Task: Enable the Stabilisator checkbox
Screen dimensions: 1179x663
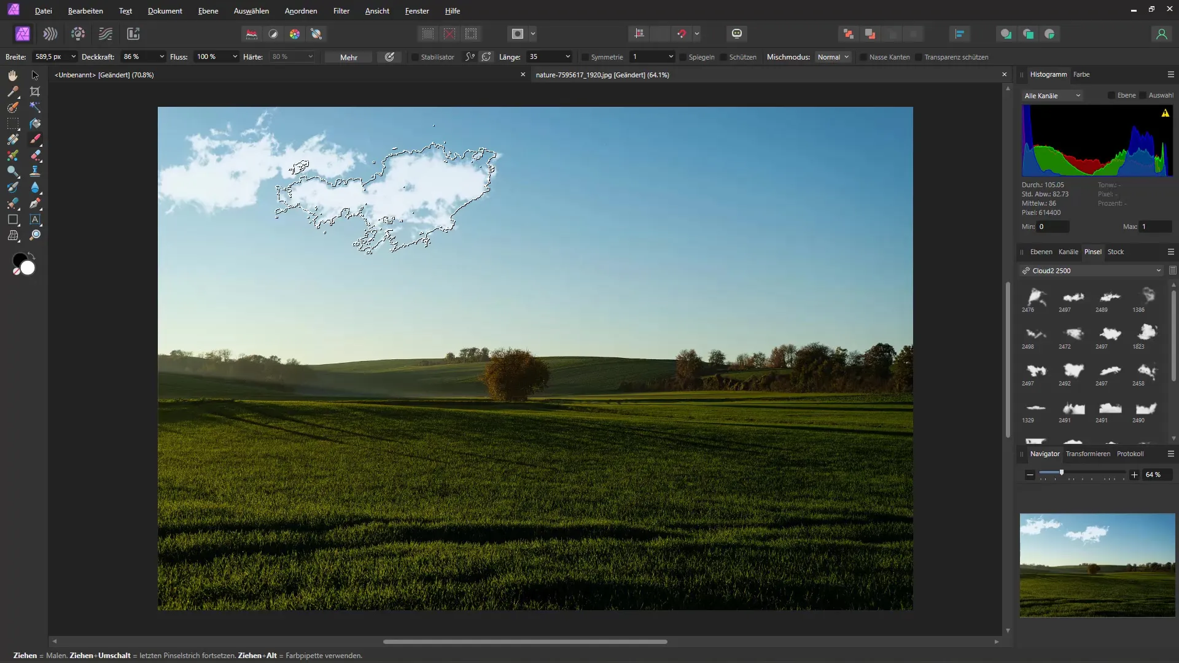Action: (x=415, y=57)
